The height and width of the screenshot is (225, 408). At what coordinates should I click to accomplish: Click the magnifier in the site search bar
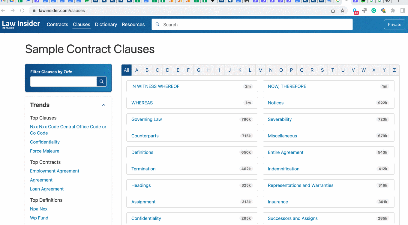(157, 25)
